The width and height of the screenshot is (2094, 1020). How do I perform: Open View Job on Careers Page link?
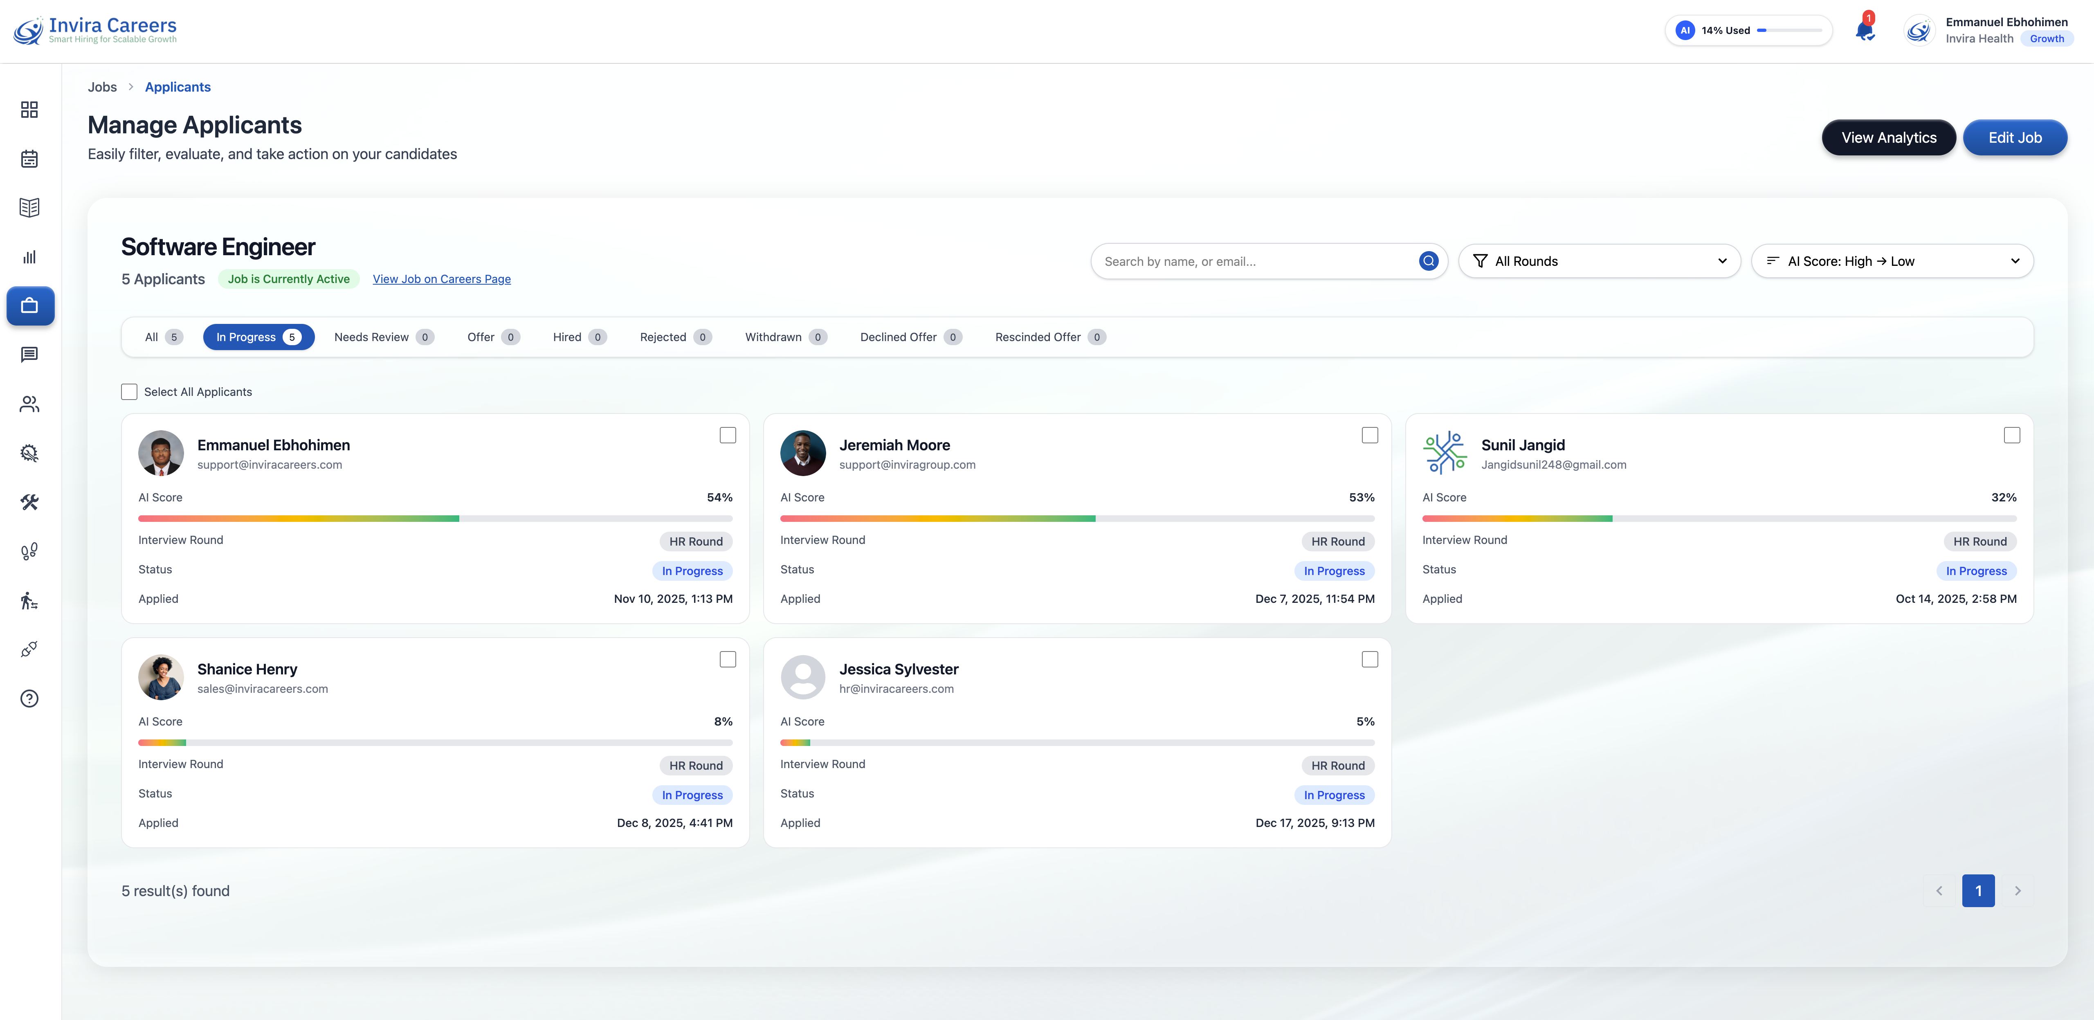coord(441,279)
